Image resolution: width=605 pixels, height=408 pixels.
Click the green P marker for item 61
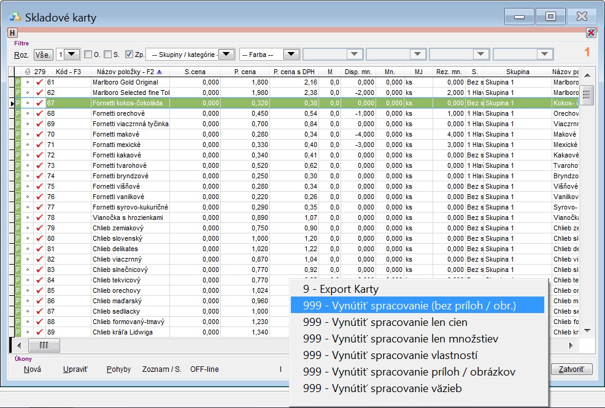coord(18,82)
